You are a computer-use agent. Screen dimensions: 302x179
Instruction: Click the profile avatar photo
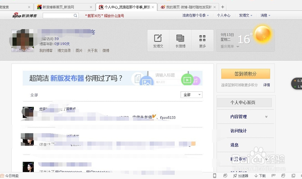click(x=23, y=41)
